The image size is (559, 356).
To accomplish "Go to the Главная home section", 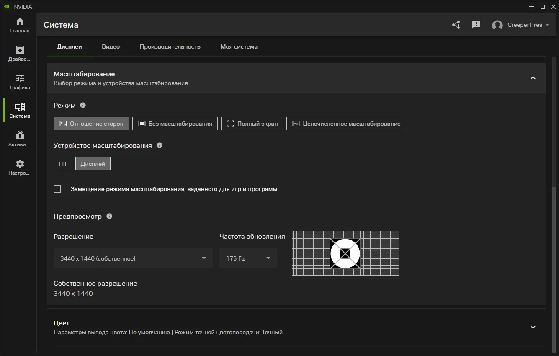I will tap(20, 25).
